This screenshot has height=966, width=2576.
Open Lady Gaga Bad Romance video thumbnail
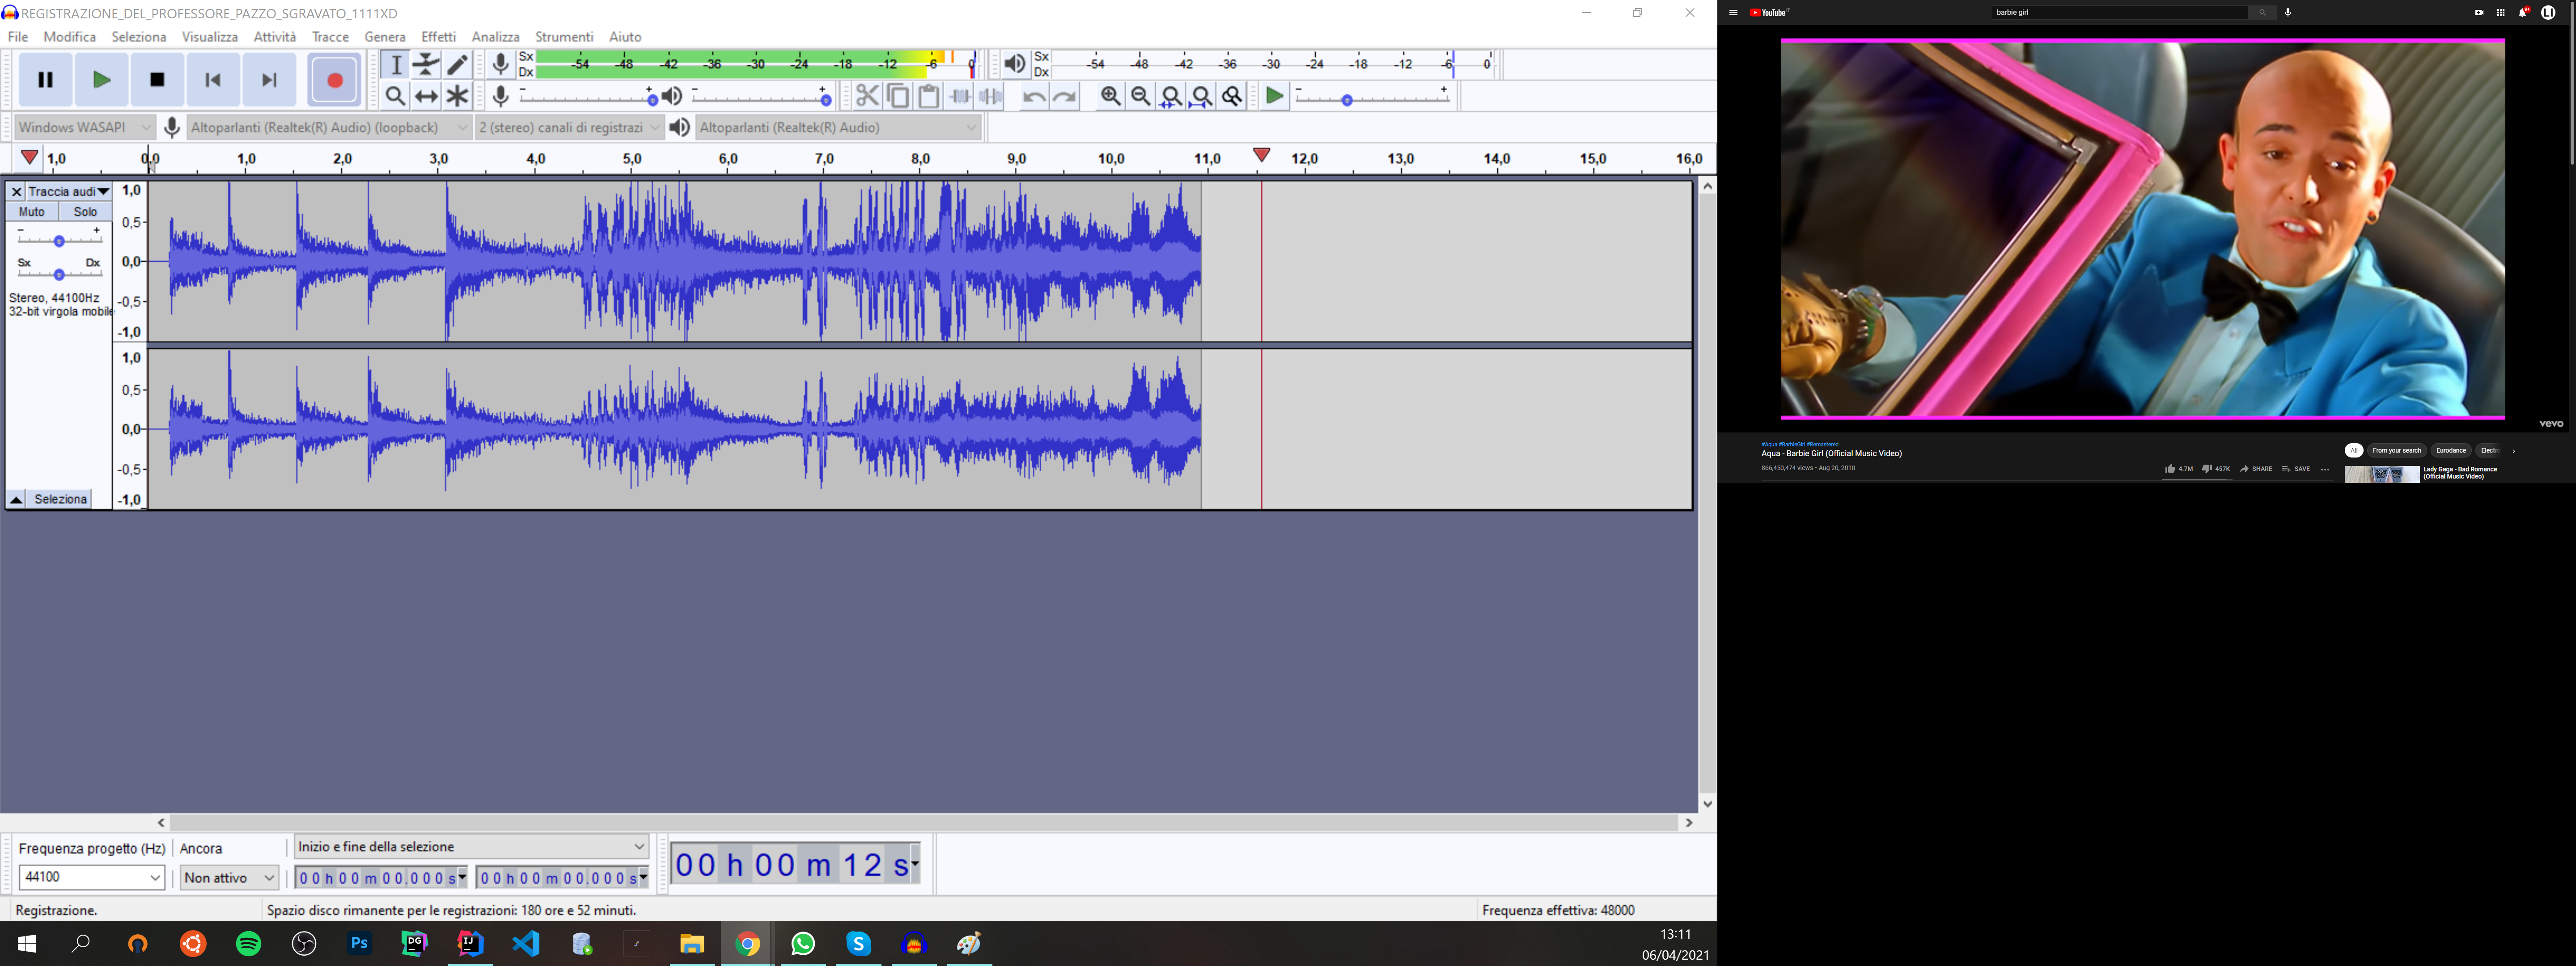tap(2382, 474)
